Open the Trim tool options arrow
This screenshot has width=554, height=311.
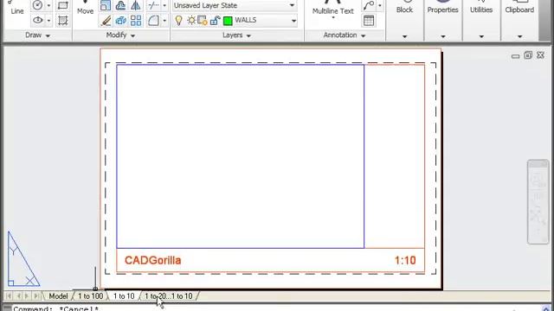coord(164,6)
